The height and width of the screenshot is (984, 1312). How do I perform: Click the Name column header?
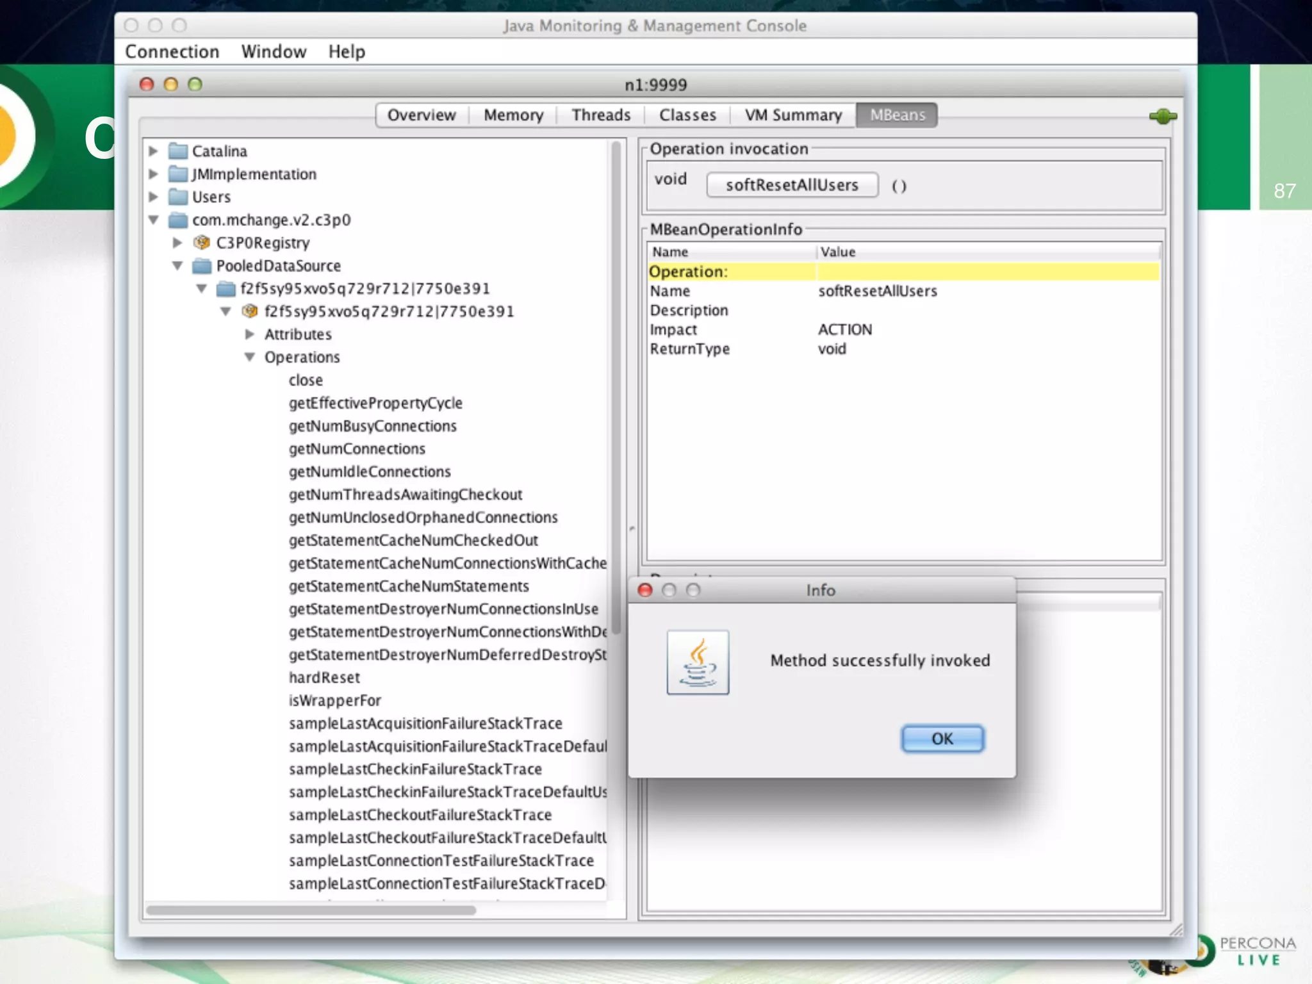pos(732,252)
